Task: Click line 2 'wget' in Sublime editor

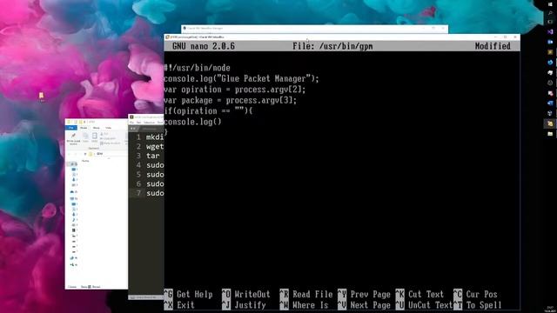Action: tap(155, 146)
